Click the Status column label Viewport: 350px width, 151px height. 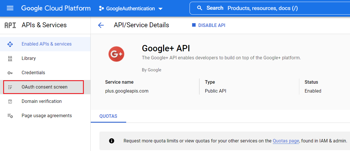pyautogui.click(x=311, y=82)
